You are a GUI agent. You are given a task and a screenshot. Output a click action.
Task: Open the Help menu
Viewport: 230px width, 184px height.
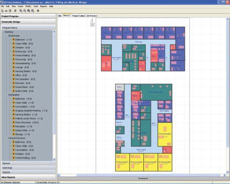pyautogui.click(x=51, y=7)
